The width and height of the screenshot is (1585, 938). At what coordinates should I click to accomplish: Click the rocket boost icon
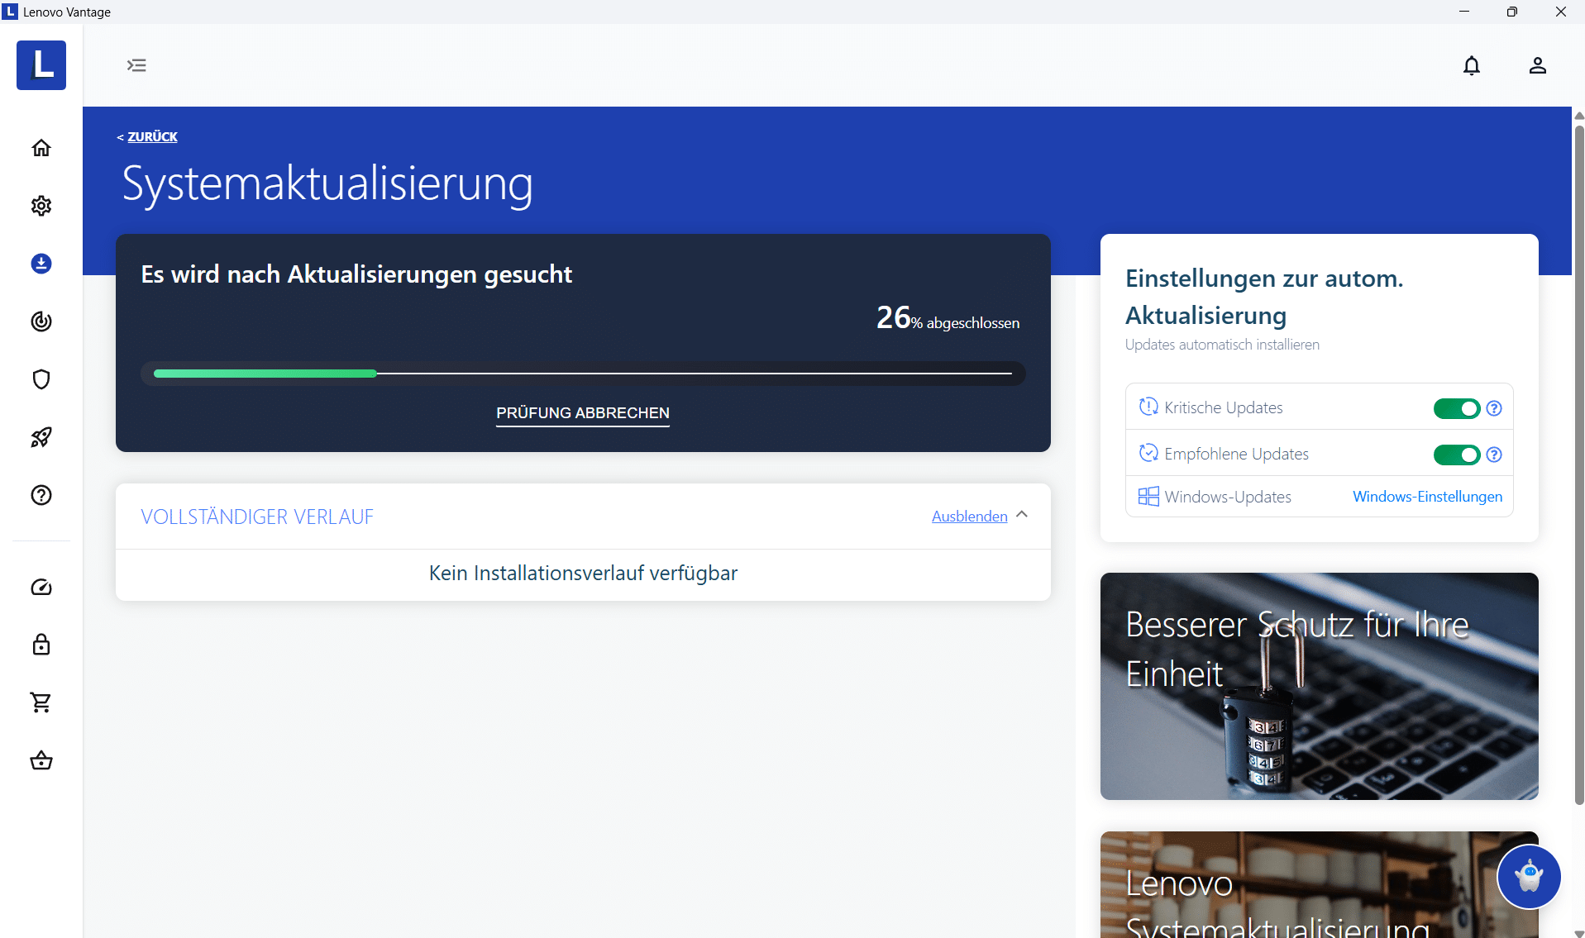pyautogui.click(x=41, y=437)
